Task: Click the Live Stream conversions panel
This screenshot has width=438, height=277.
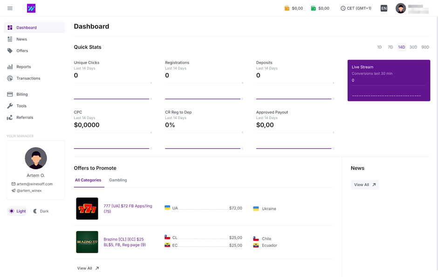Action: pyautogui.click(x=389, y=81)
